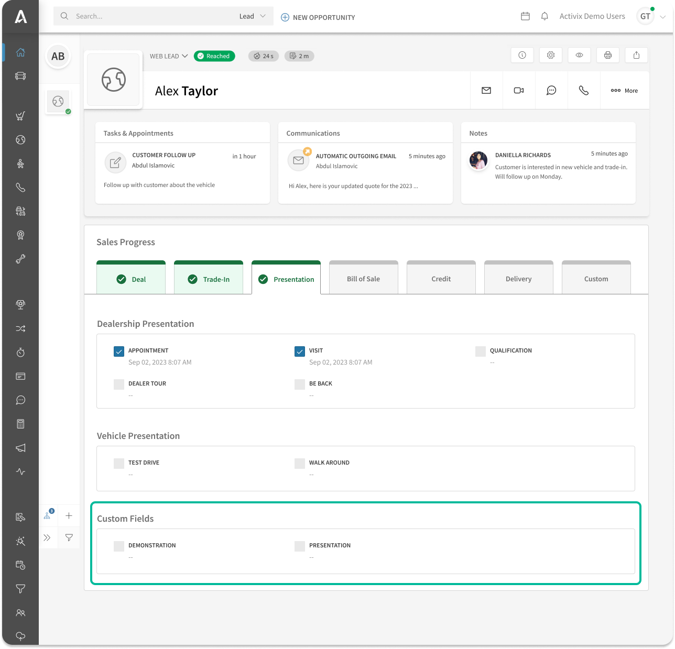Check the Qualification checkbox
The height and width of the screenshot is (649, 675).
(x=481, y=351)
